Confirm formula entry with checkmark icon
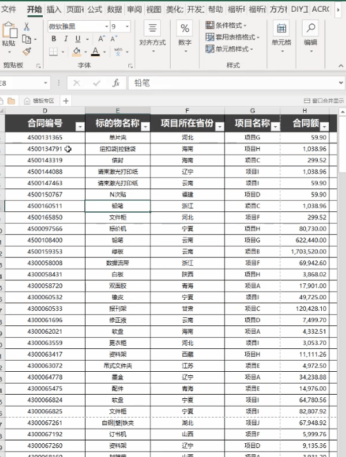 click(97, 83)
